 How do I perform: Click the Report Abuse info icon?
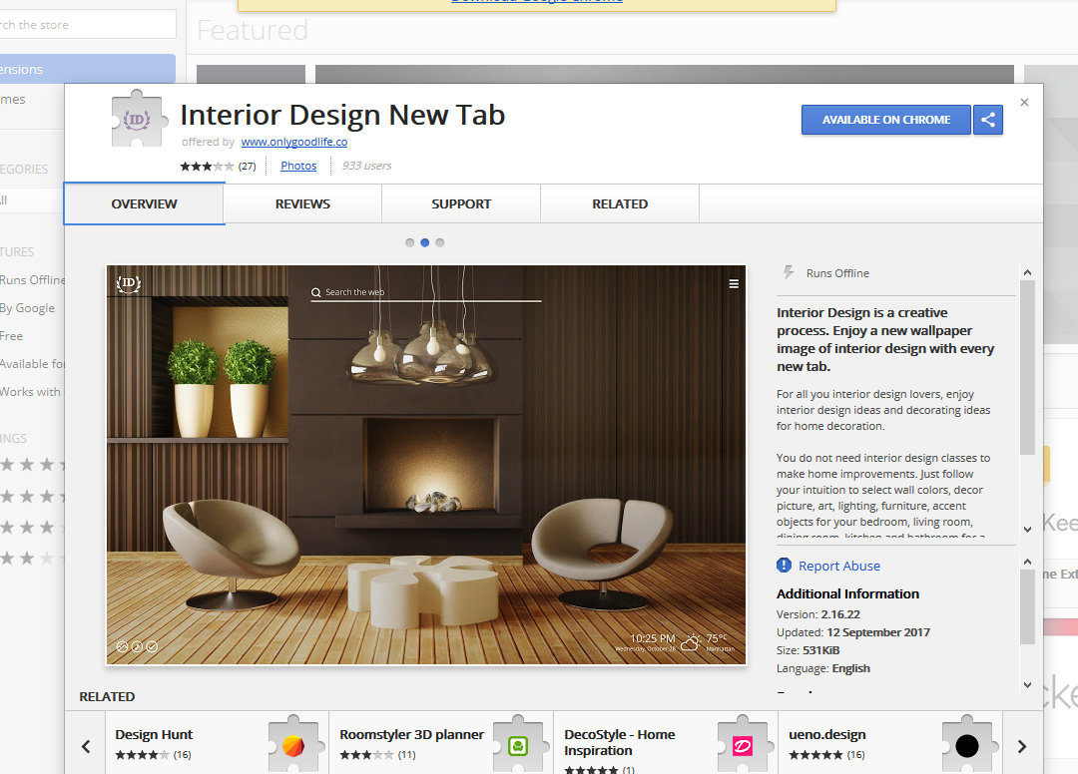pyautogui.click(x=785, y=566)
